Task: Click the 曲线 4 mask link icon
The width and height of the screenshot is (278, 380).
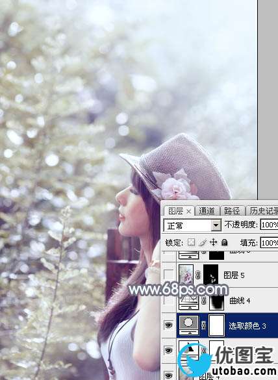Action: [204, 301]
